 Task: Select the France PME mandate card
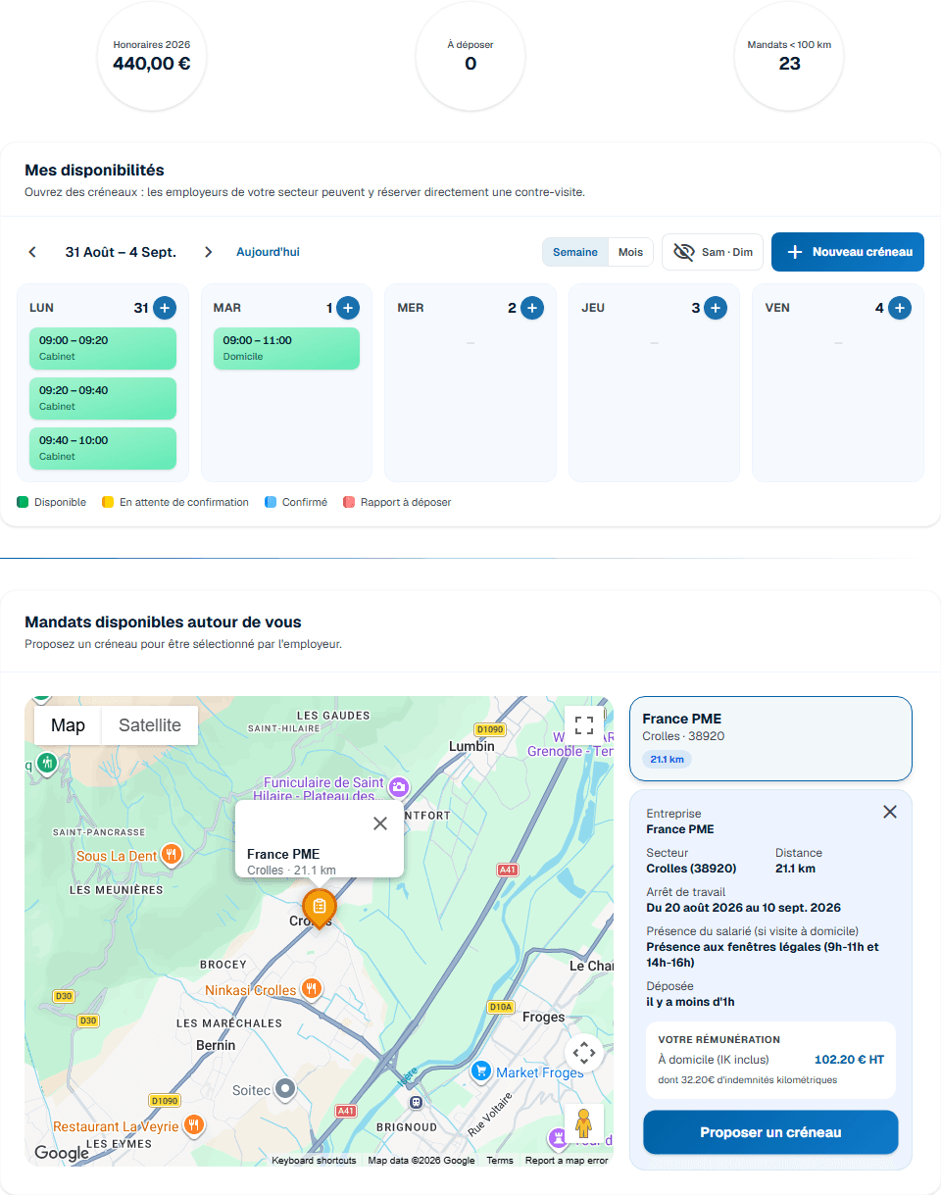[770, 739]
